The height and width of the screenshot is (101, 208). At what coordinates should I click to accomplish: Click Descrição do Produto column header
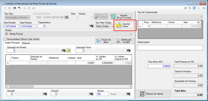38,58
